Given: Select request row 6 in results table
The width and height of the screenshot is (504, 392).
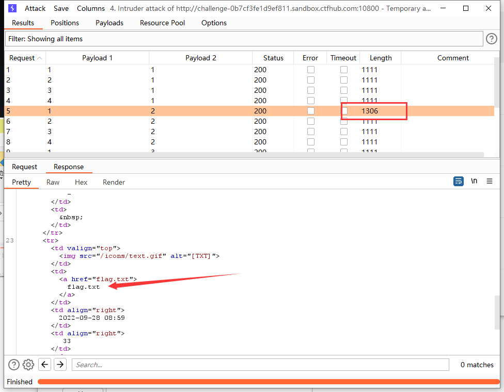Looking at the screenshot, I should (x=249, y=121).
